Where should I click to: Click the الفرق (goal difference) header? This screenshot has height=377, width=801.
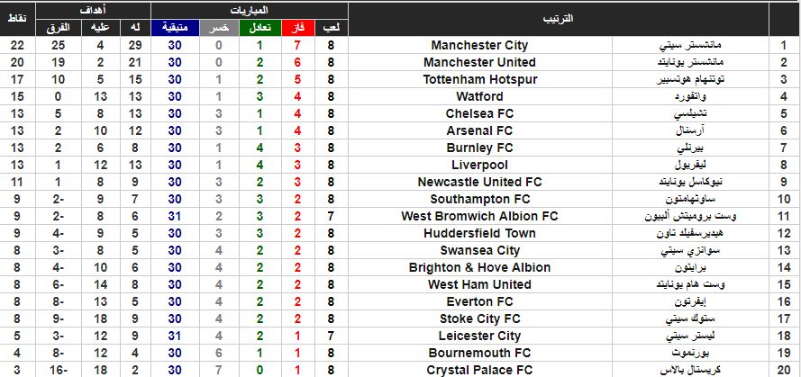(59, 28)
